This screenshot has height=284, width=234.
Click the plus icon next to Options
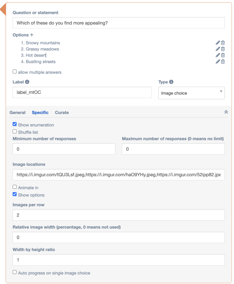click(32, 35)
